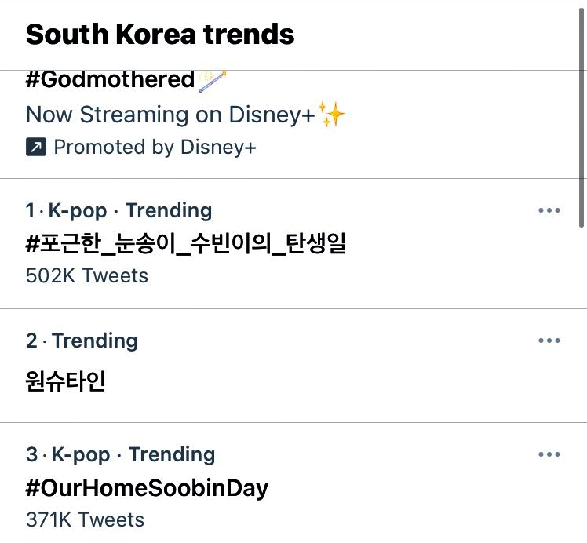Click the "502K Tweets" count
This screenshot has width=587, height=543.
coord(87,275)
